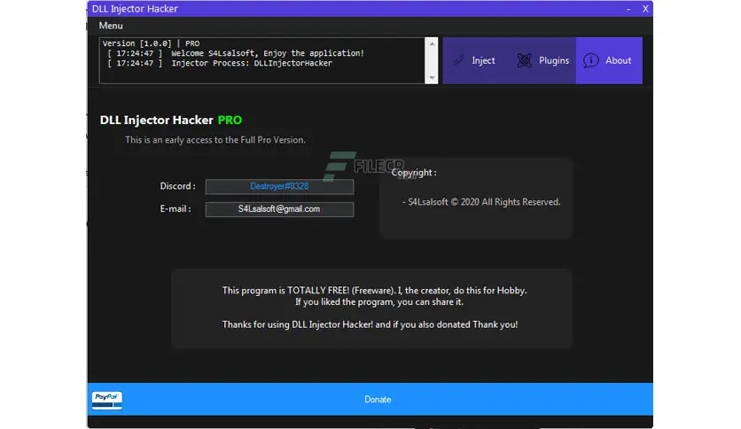
Task: Switch to the Plugins tab
Action: [x=542, y=60]
